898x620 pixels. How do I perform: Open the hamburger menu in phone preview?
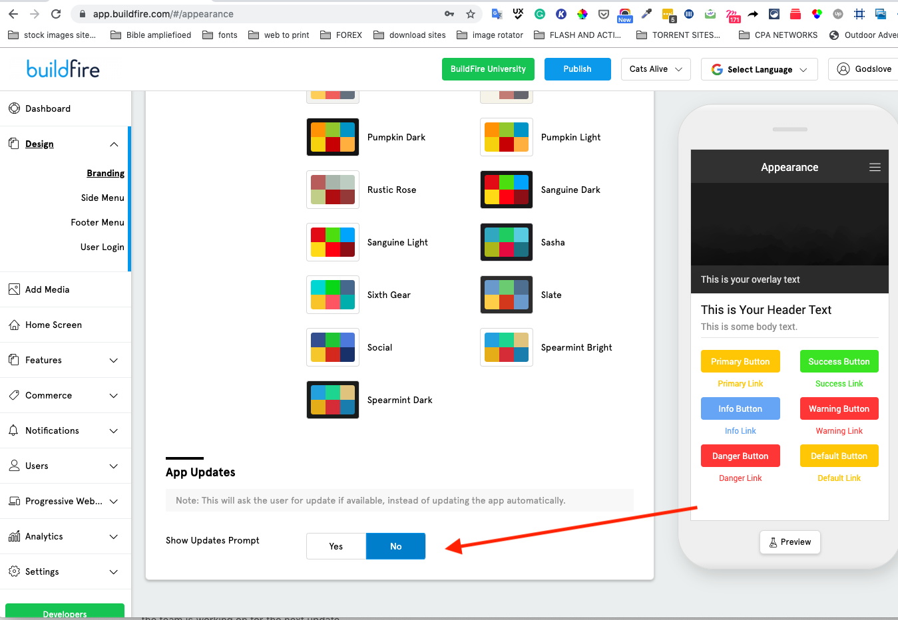[x=875, y=167]
